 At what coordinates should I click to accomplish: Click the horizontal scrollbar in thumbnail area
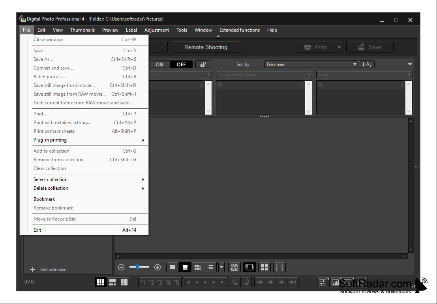[261, 256]
